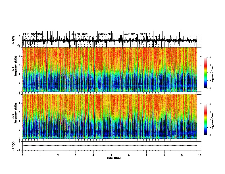This screenshot has height=174, width=225.
Task: Click the ch.2 frequency tick label "6"
Action: click(x=20, y=112)
